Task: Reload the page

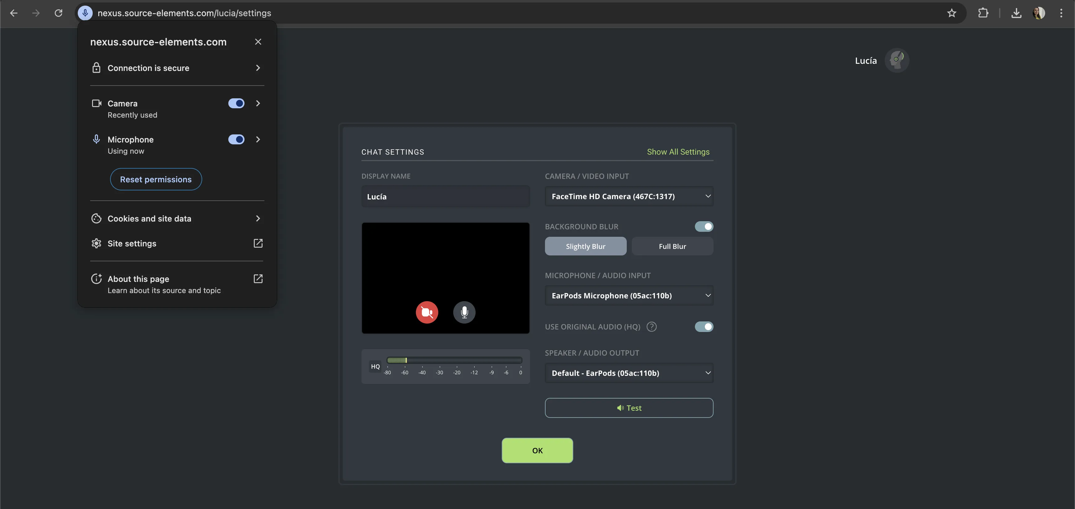Action: pos(58,13)
